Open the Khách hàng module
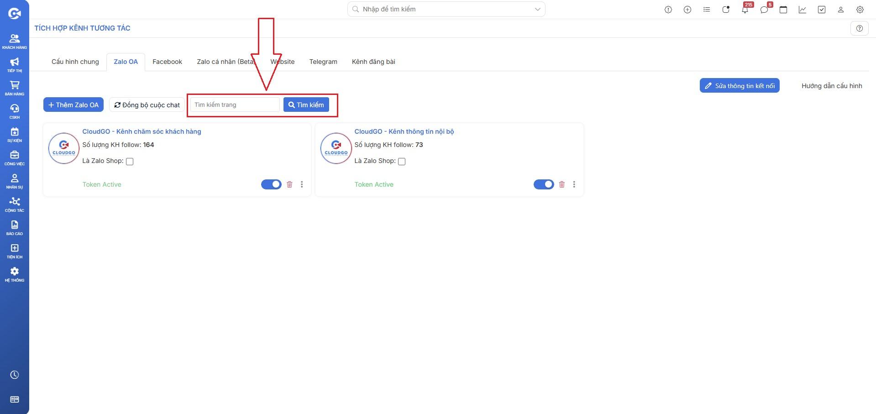Viewport: 876px width, 414px height. pyautogui.click(x=15, y=41)
